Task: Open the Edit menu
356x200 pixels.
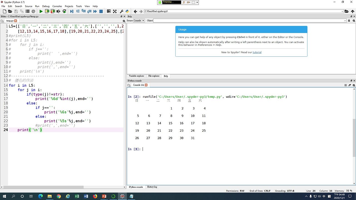Action: tap(10, 6)
